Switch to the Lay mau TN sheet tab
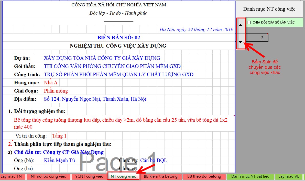Screen dimensions: 305x181 pos(11,176)
